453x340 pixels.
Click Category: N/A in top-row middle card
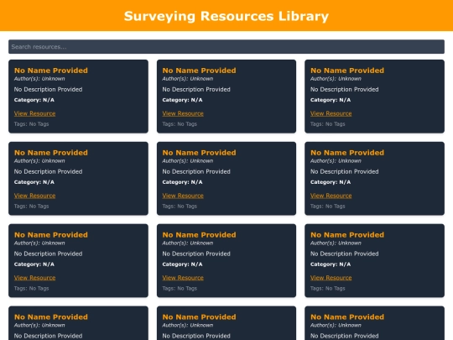point(182,100)
